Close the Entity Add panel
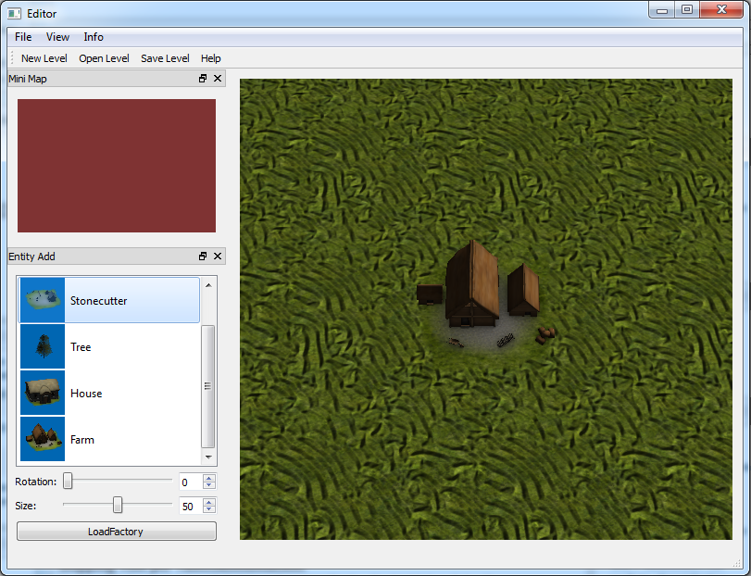This screenshot has height=576, width=751. pos(218,257)
